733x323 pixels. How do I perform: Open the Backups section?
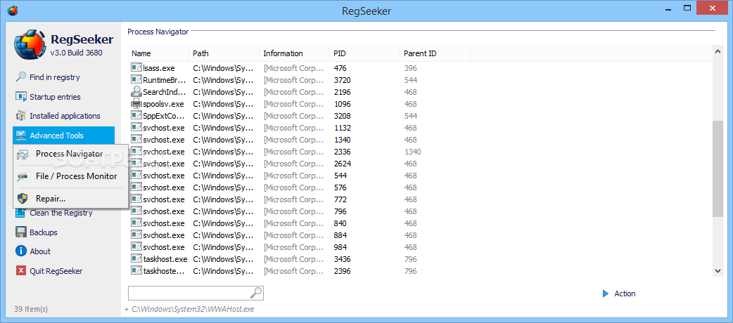[44, 232]
